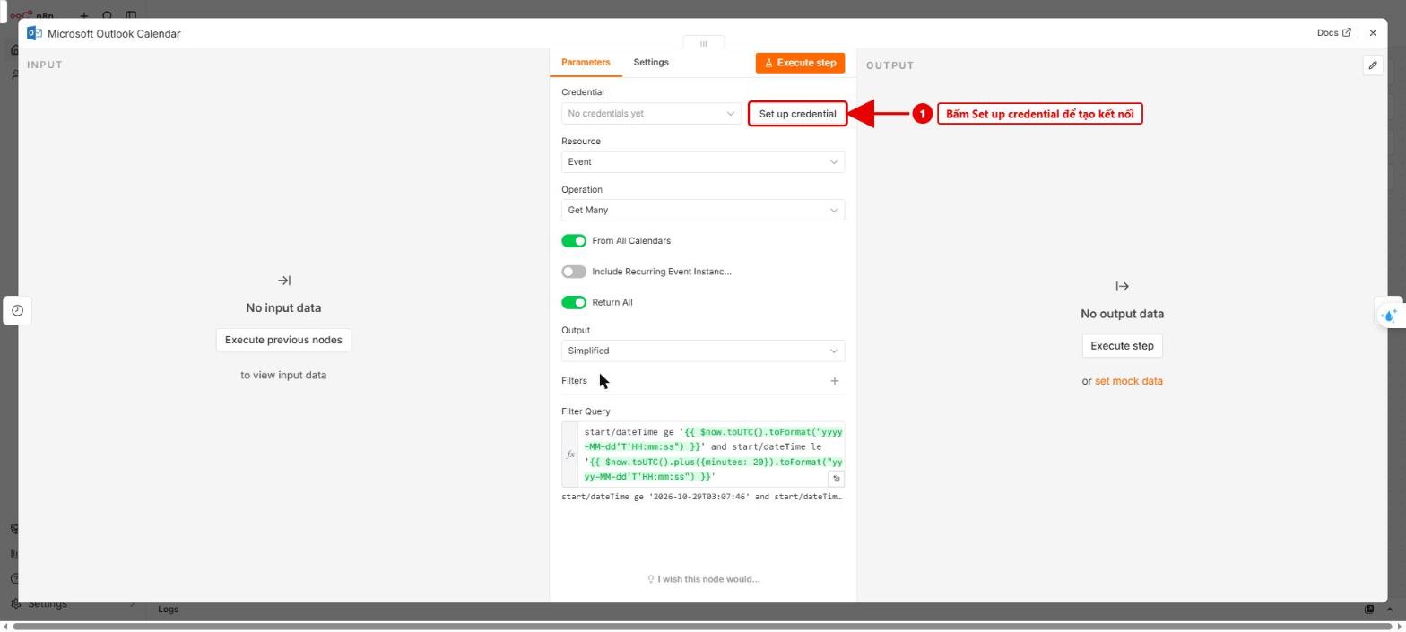The height and width of the screenshot is (632, 1406).
Task: Open the Logs panel behind the dialog
Action: [168, 610]
